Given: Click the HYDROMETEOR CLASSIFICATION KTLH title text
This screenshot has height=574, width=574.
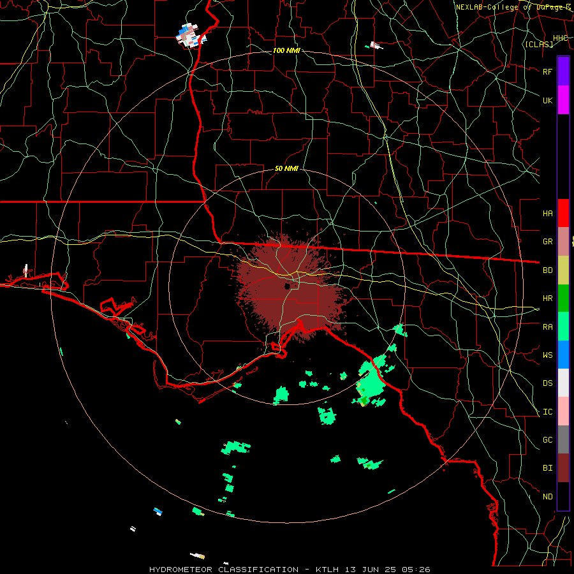Looking at the screenshot, I should 290,570.
